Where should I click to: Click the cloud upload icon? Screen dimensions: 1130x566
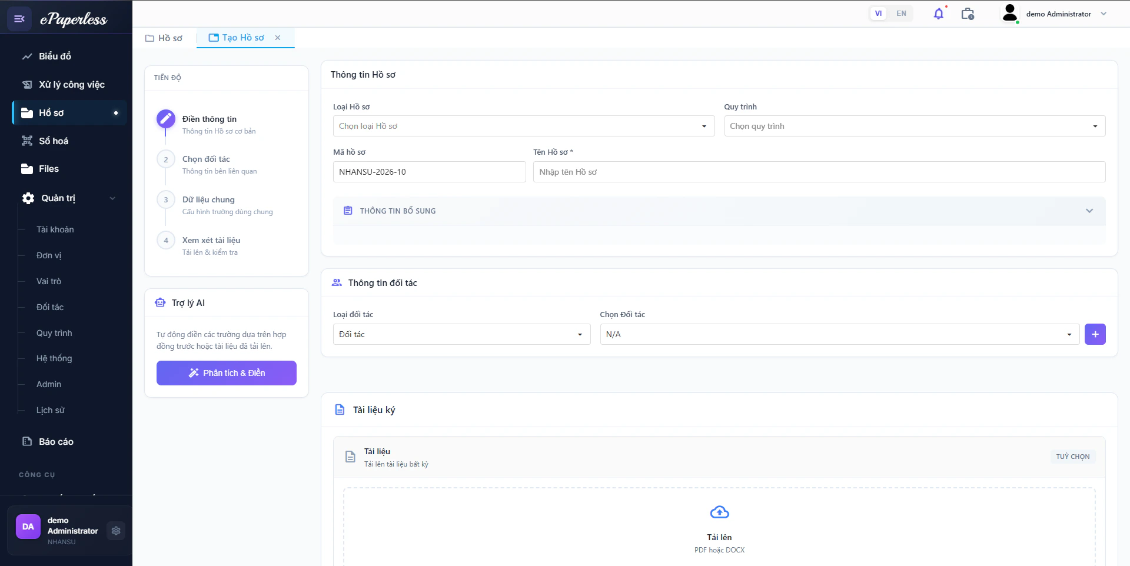coord(719,512)
